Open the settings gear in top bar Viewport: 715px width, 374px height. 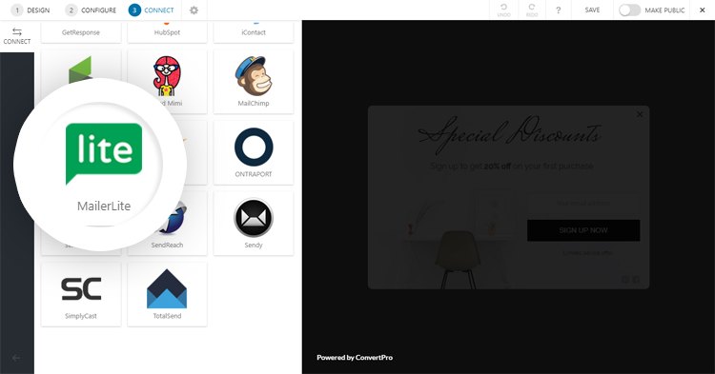[x=194, y=10]
